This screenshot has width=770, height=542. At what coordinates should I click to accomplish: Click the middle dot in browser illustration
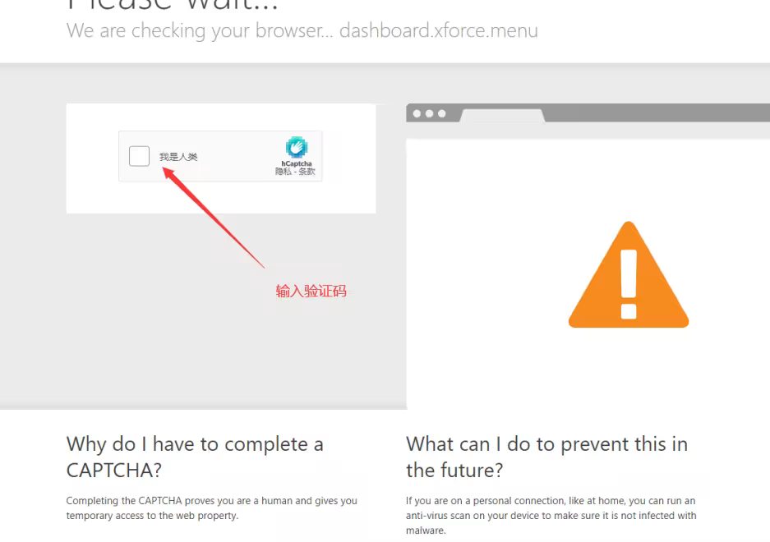(429, 113)
